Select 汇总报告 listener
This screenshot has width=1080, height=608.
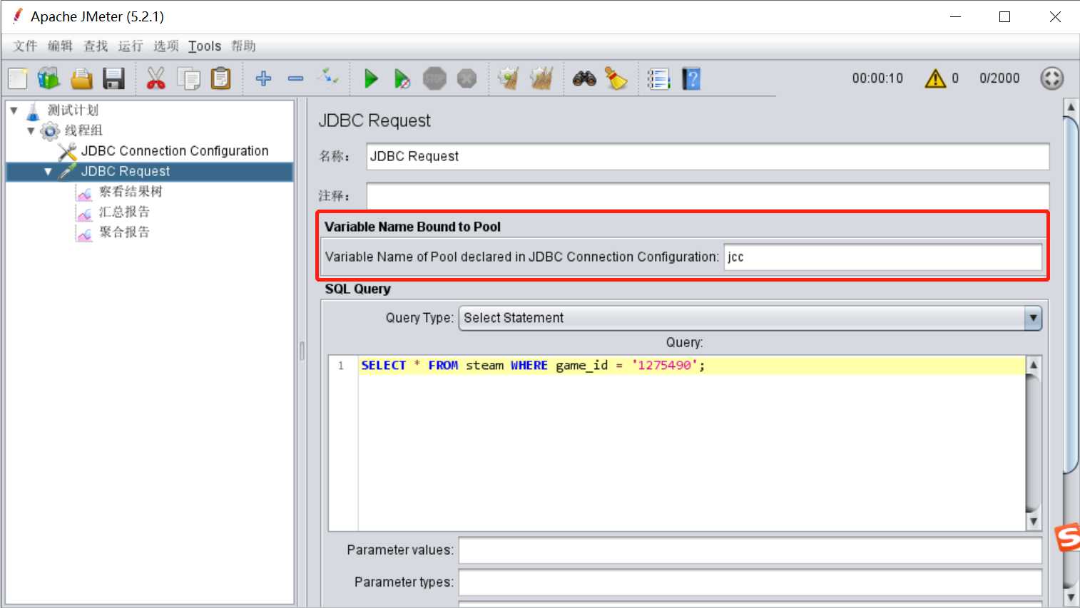click(124, 212)
